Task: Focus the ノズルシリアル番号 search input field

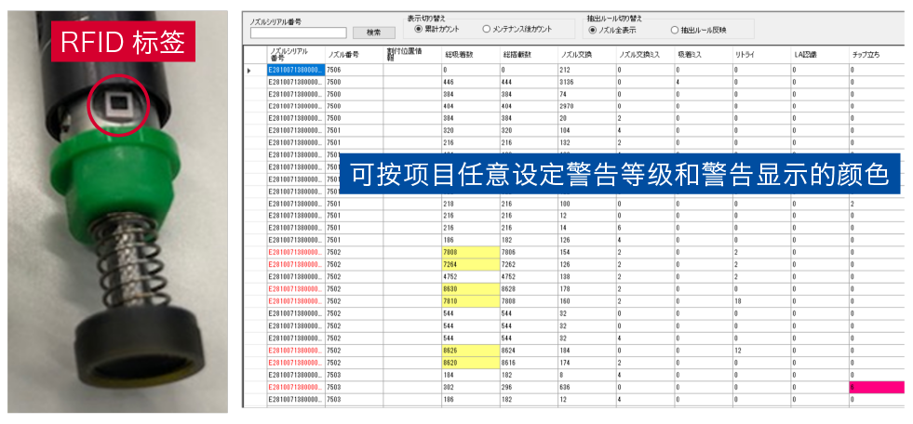Action: tap(298, 33)
